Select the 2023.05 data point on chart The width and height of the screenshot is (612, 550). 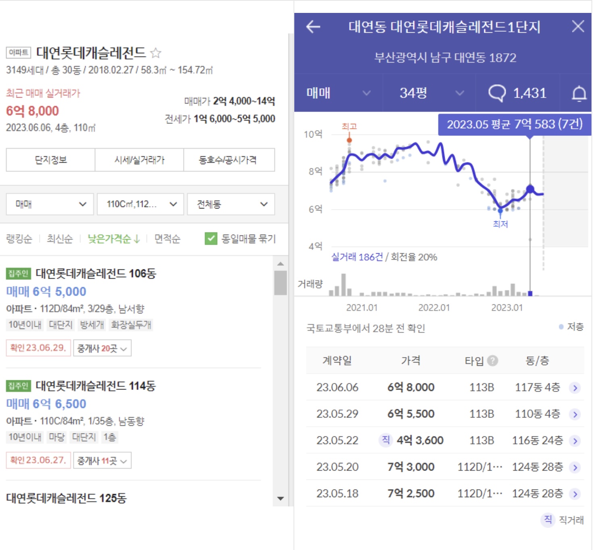[530, 189]
